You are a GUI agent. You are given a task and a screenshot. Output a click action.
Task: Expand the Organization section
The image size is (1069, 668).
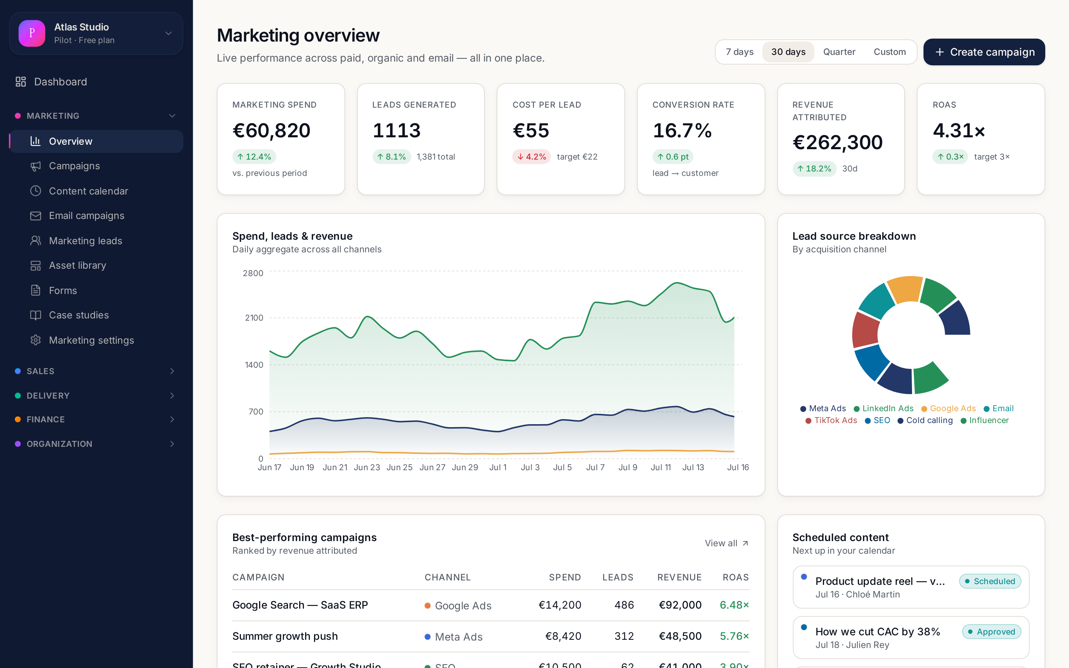96,443
